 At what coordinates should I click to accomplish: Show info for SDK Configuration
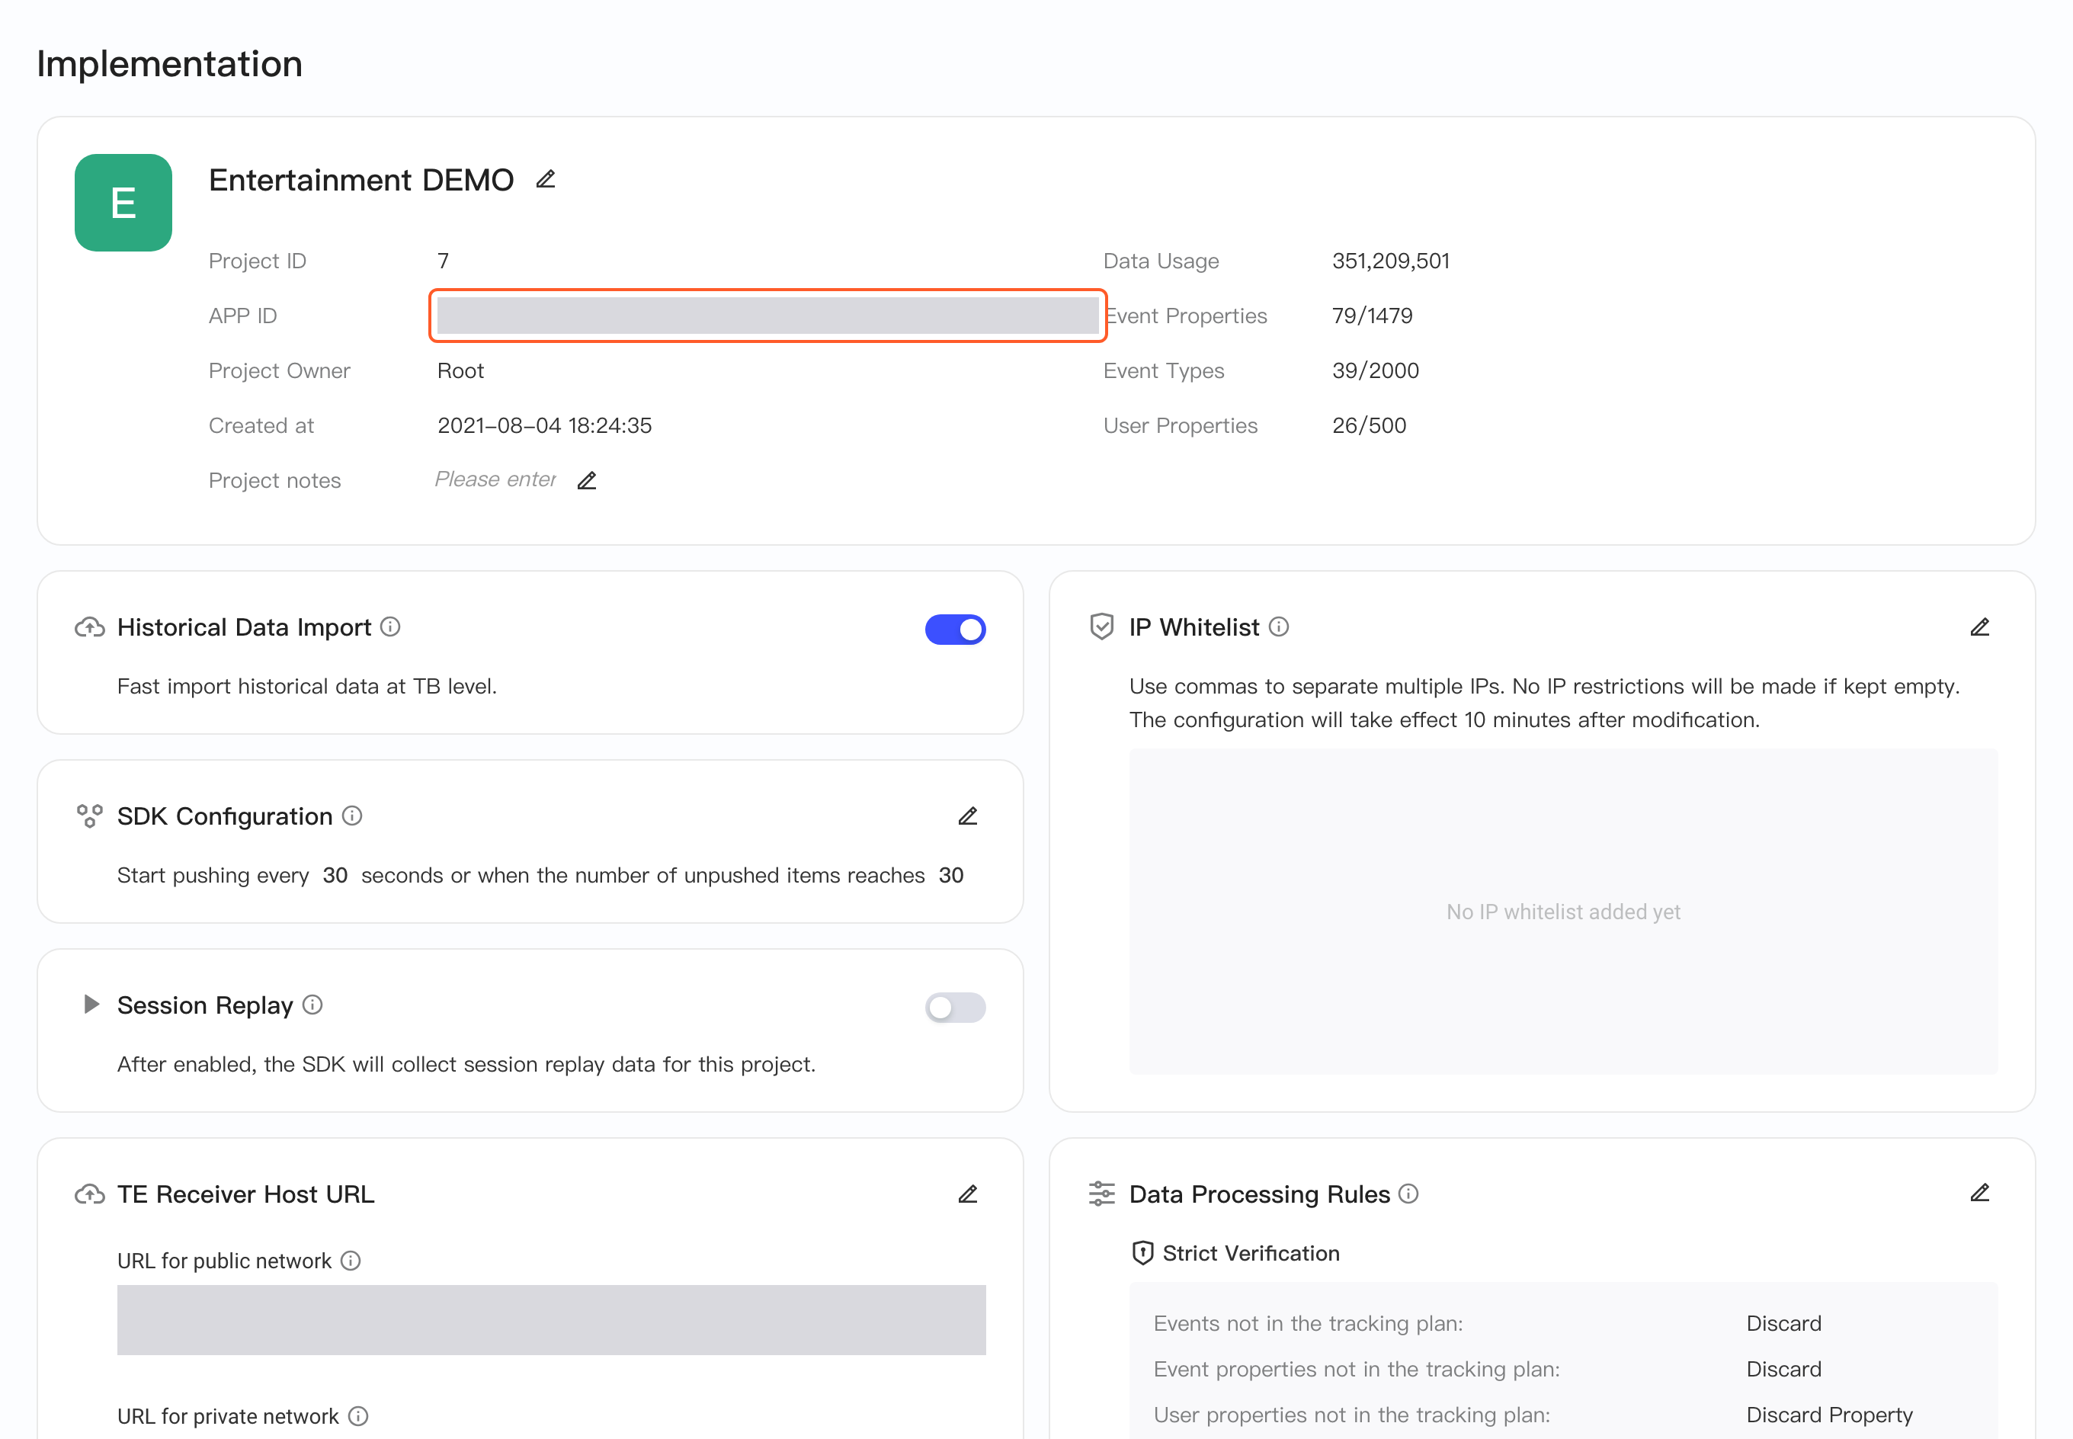pyautogui.click(x=352, y=816)
